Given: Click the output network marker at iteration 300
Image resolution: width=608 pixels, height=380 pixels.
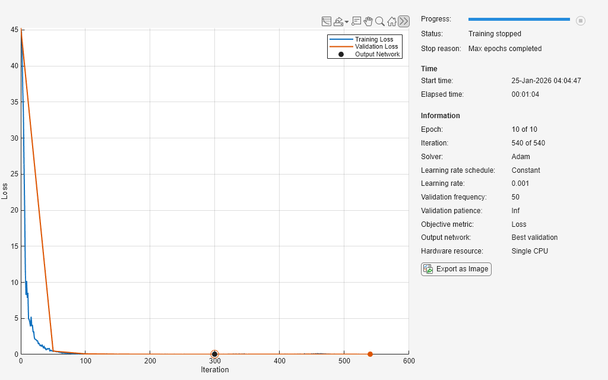Looking at the screenshot, I should click(x=214, y=354).
